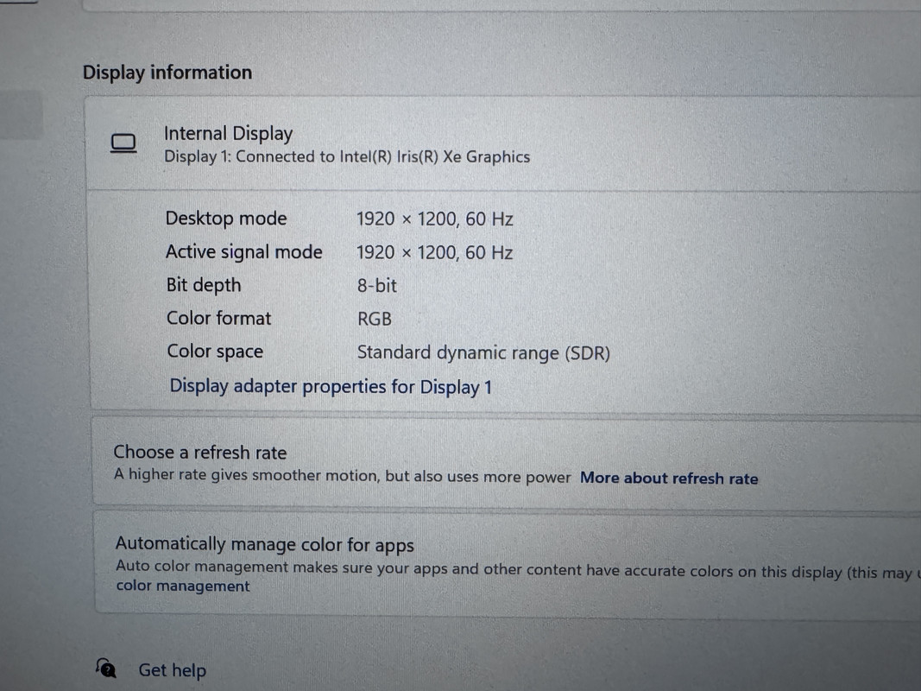Follow the color management link
This screenshot has height=691, width=921.
click(183, 586)
